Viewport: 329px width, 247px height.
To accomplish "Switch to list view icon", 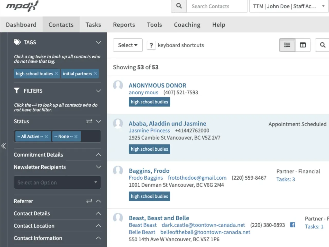I will 287,45.
